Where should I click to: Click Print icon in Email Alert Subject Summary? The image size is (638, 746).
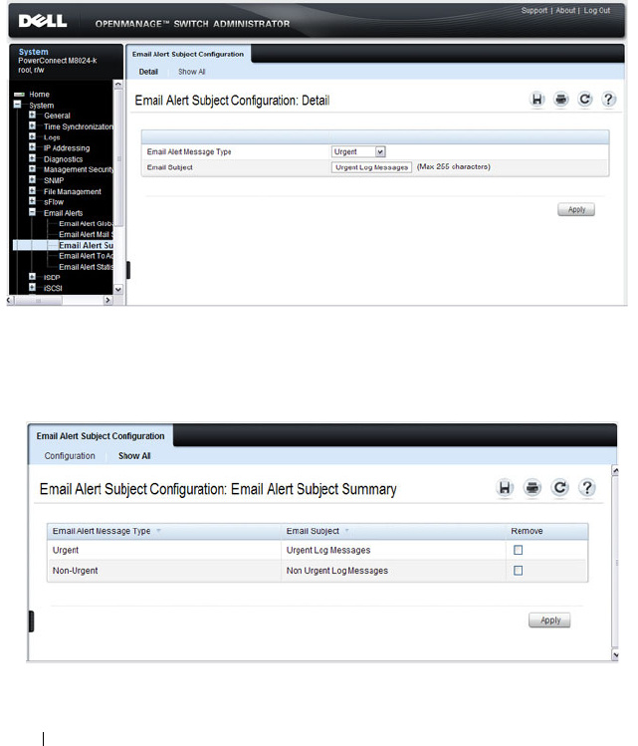(x=532, y=488)
